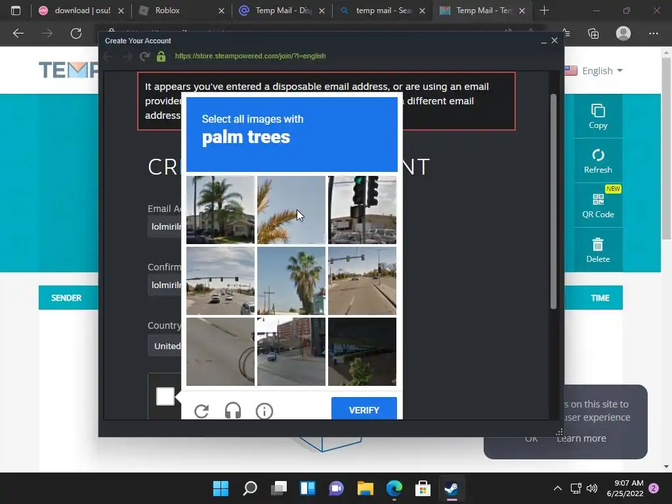The width and height of the screenshot is (672, 504).
Task: Click the captcha reload challenge icon
Action: coord(201,411)
